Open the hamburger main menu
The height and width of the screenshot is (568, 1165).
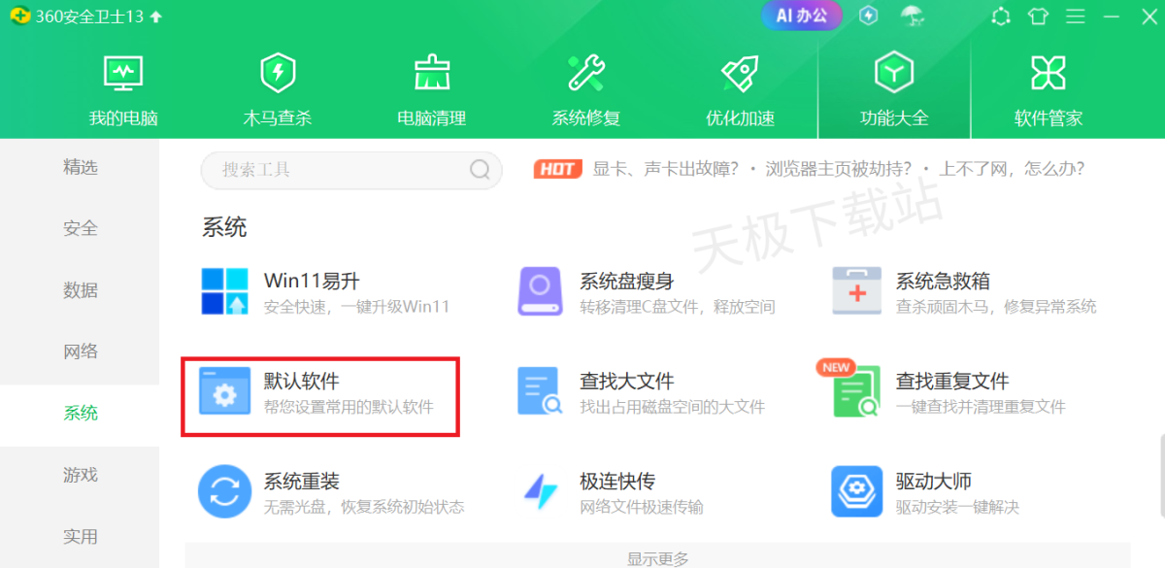pyautogui.click(x=1076, y=17)
